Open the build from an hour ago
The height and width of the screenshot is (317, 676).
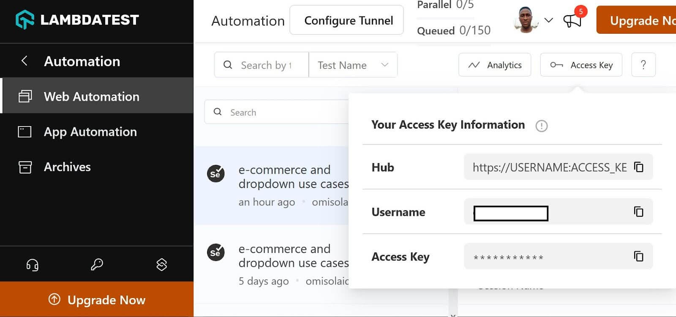point(271,185)
